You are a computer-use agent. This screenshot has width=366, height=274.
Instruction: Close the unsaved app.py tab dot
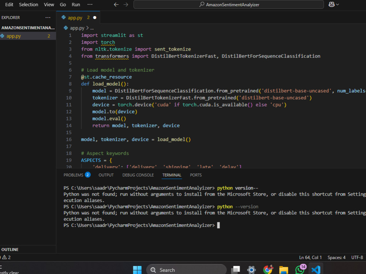tap(95, 18)
